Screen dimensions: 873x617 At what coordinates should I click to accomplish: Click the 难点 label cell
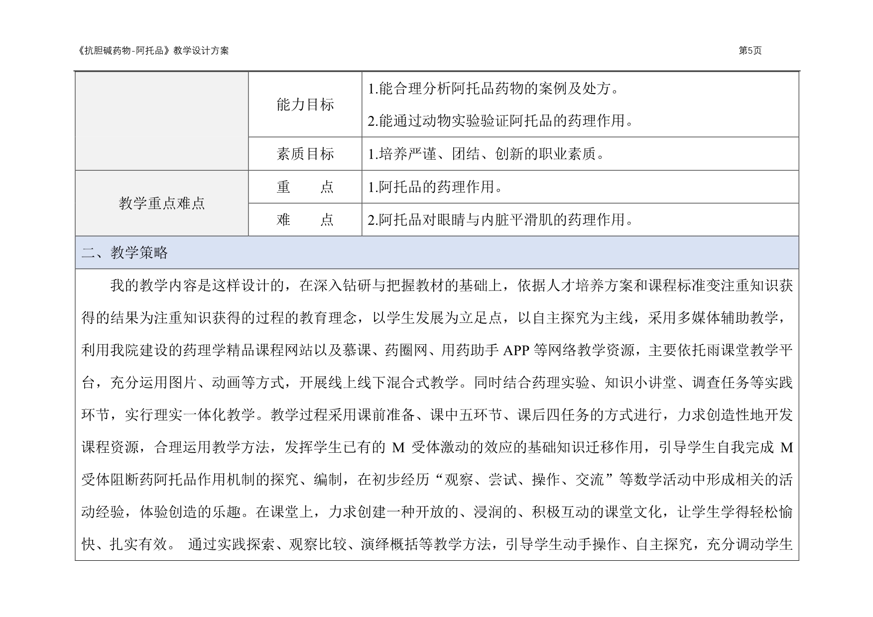pyautogui.click(x=305, y=220)
